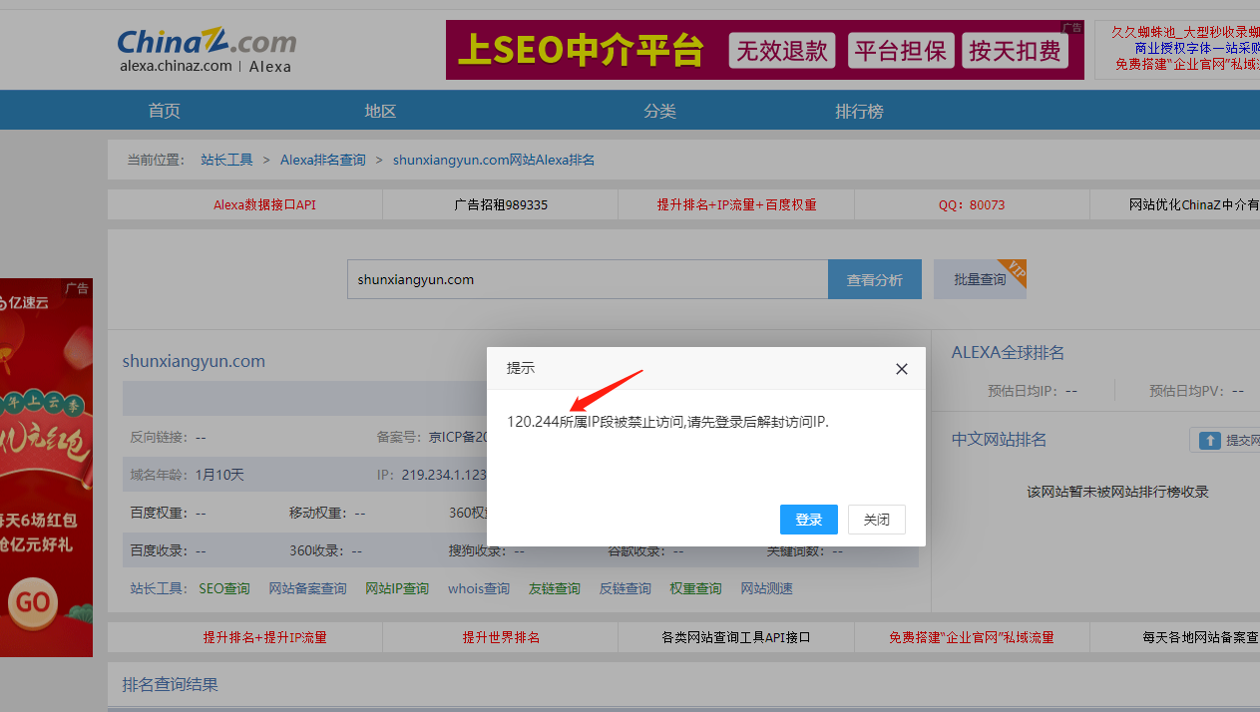The width and height of the screenshot is (1260, 712).
Task: Click the 关闭 button in dialog
Action: point(876,520)
